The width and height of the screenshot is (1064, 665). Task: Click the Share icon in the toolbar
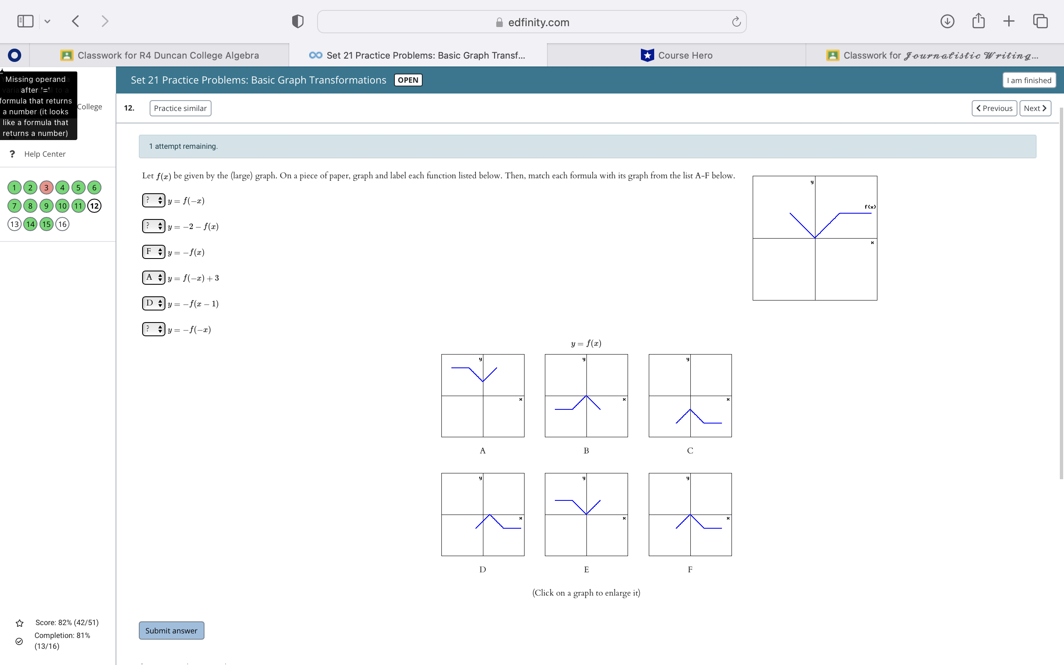coord(978,21)
